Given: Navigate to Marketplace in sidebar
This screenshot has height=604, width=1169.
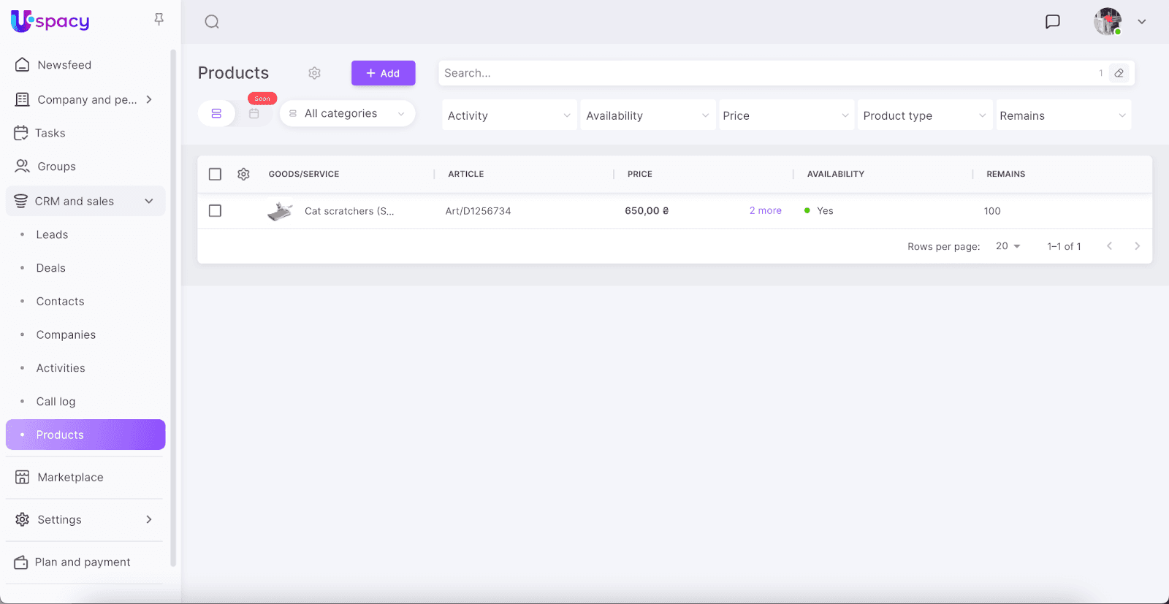Looking at the screenshot, I should tap(70, 477).
